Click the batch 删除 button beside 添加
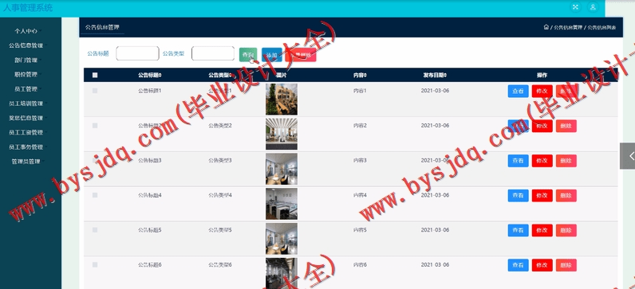635x289 pixels. [301, 55]
